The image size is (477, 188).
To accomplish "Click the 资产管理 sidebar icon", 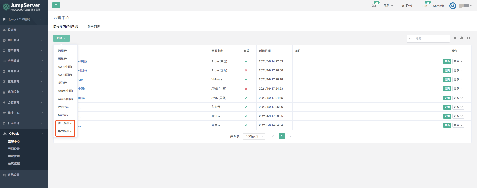I will [x=4, y=51].
